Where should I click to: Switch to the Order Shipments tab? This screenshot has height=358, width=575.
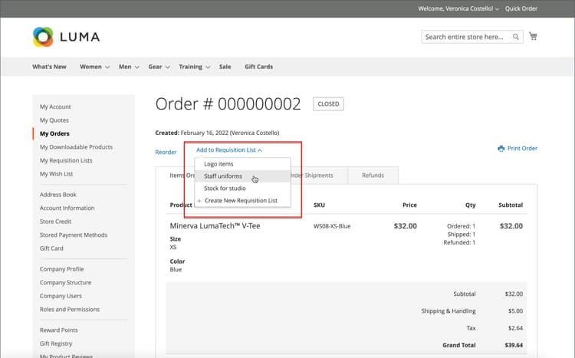[x=318, y=176]
